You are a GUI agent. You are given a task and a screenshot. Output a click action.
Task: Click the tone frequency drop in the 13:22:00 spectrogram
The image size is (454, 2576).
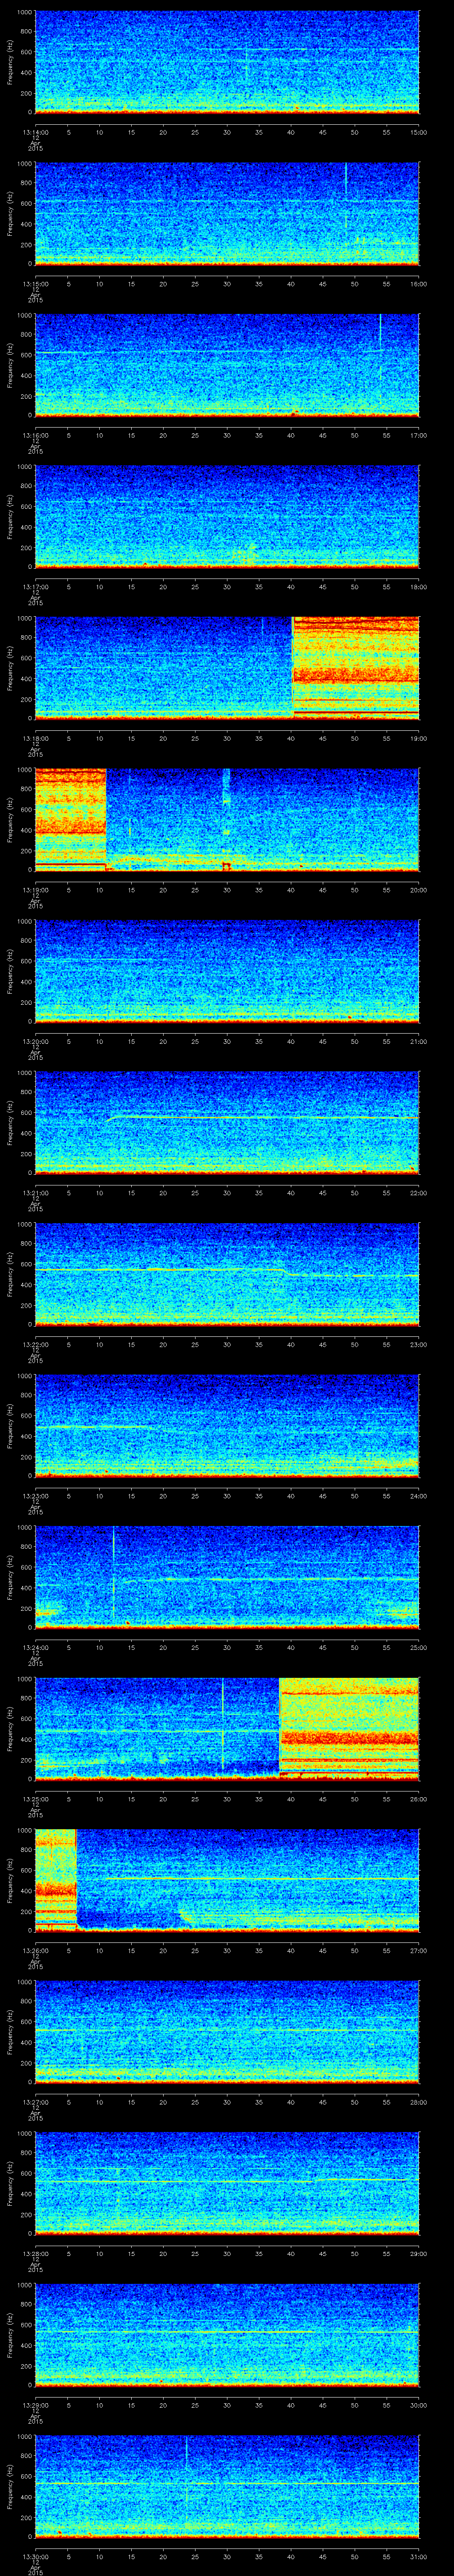[x=286, y=1272]
